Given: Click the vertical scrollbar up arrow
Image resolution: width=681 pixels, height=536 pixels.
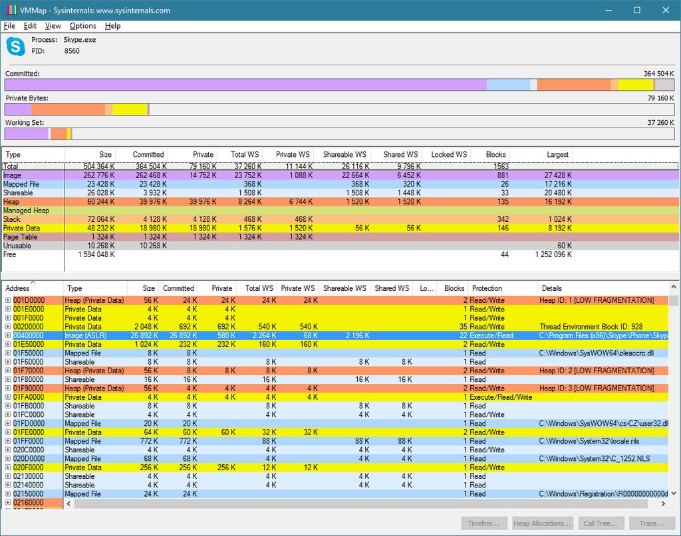Looking at the screenshot, I should 674,287.
